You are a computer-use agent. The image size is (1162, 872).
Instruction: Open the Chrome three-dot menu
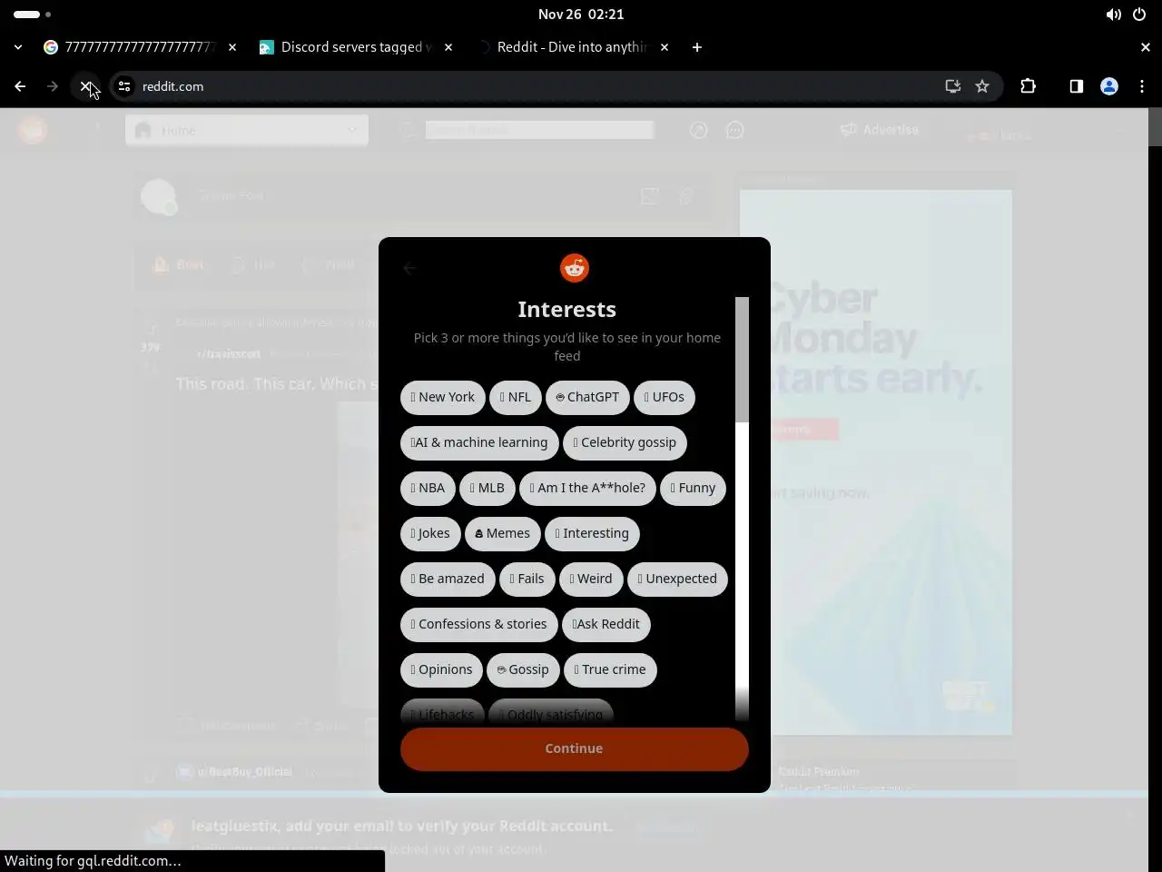[x=1142, y=86]
